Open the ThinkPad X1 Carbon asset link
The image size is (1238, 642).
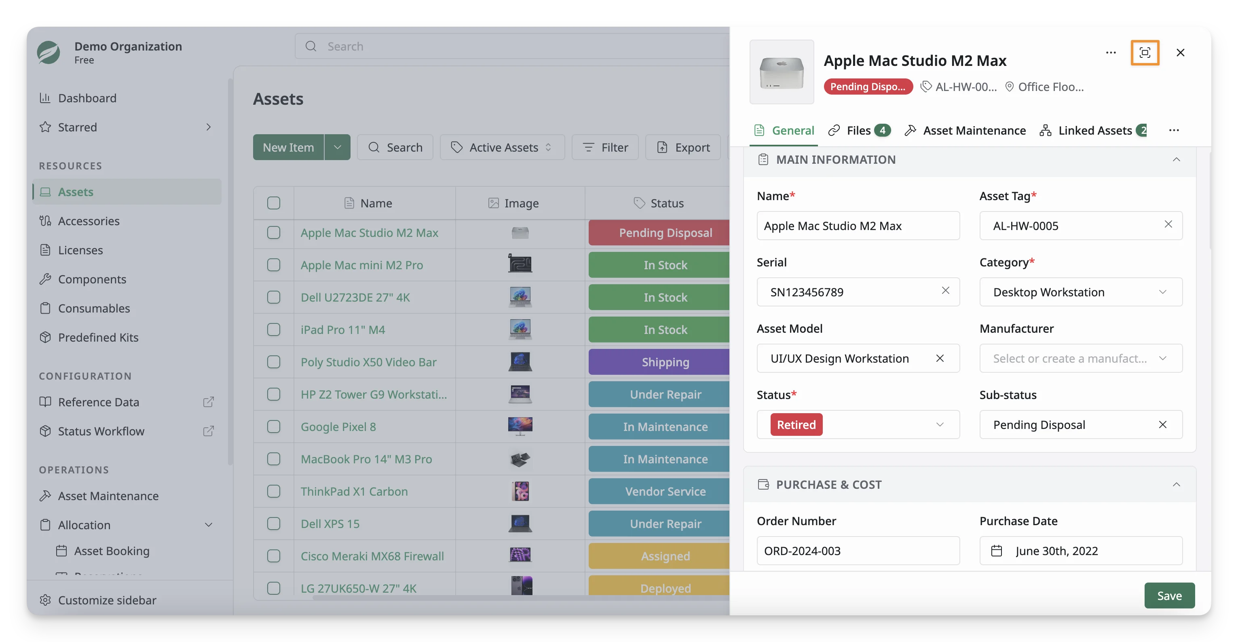(x=354, y=492)
